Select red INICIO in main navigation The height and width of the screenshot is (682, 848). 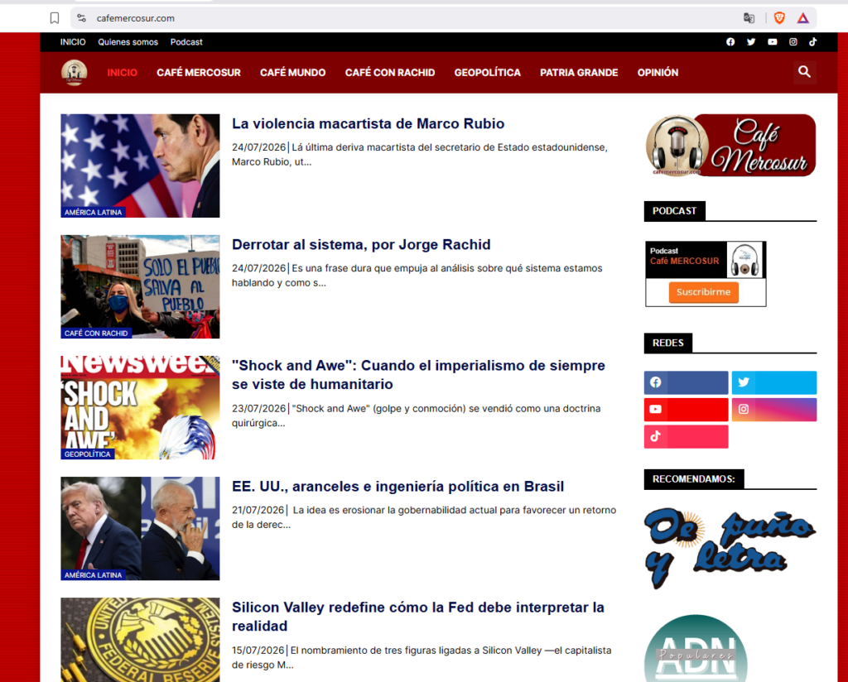123,72
